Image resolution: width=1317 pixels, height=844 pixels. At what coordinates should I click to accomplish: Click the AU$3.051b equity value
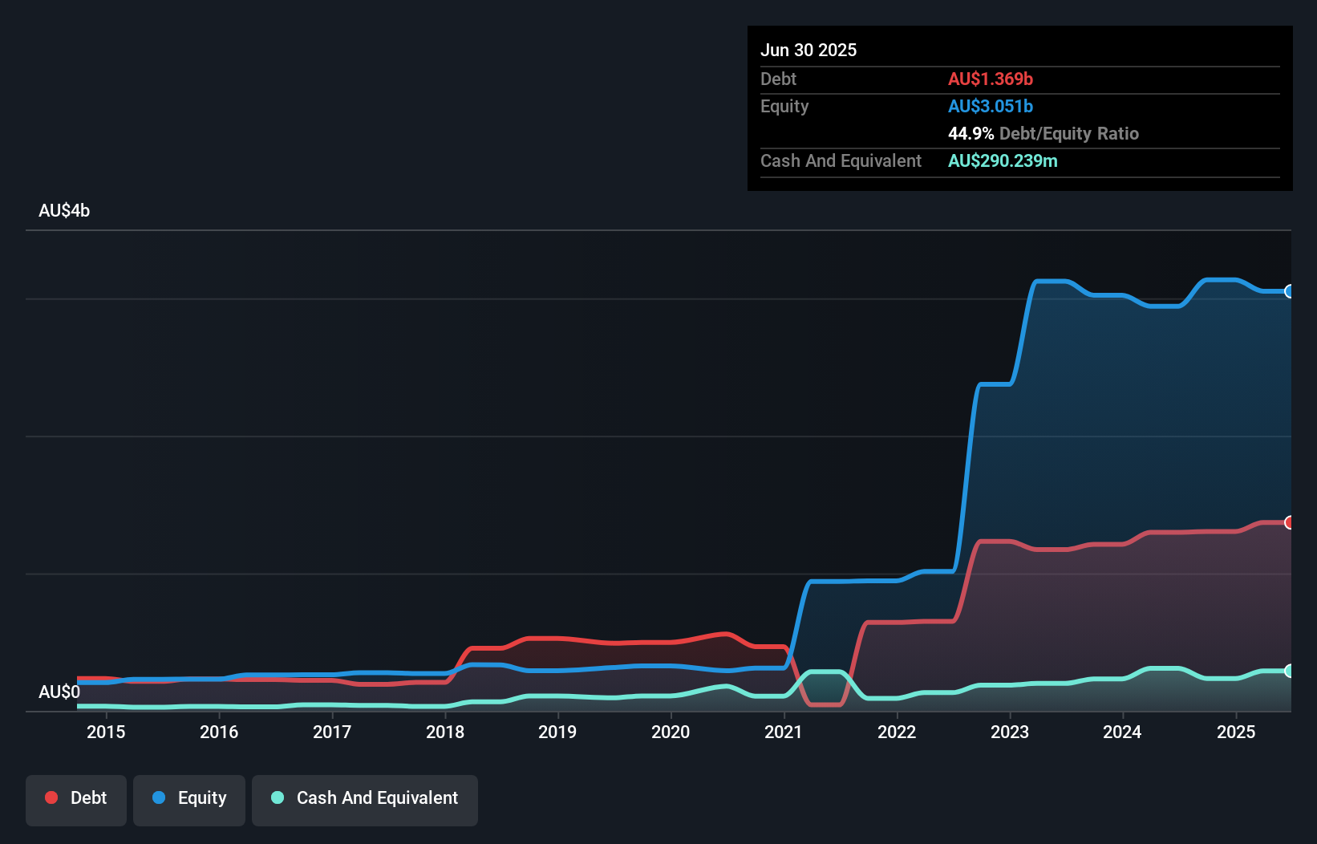coord(991,106)
